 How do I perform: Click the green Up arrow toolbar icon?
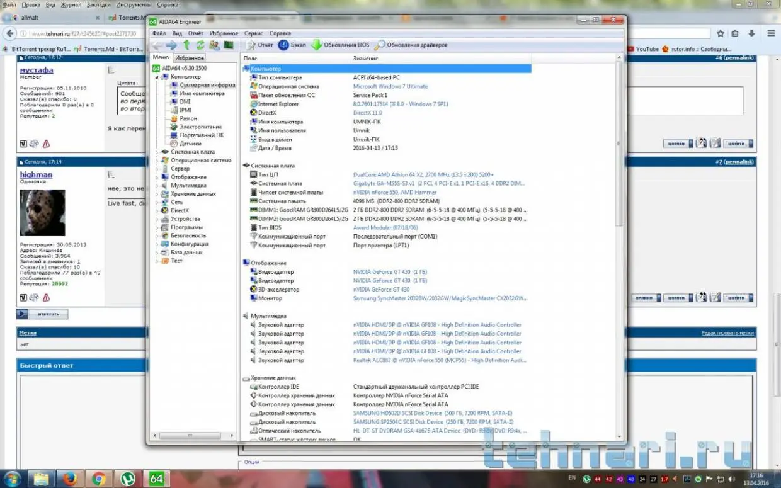(186, 45)
